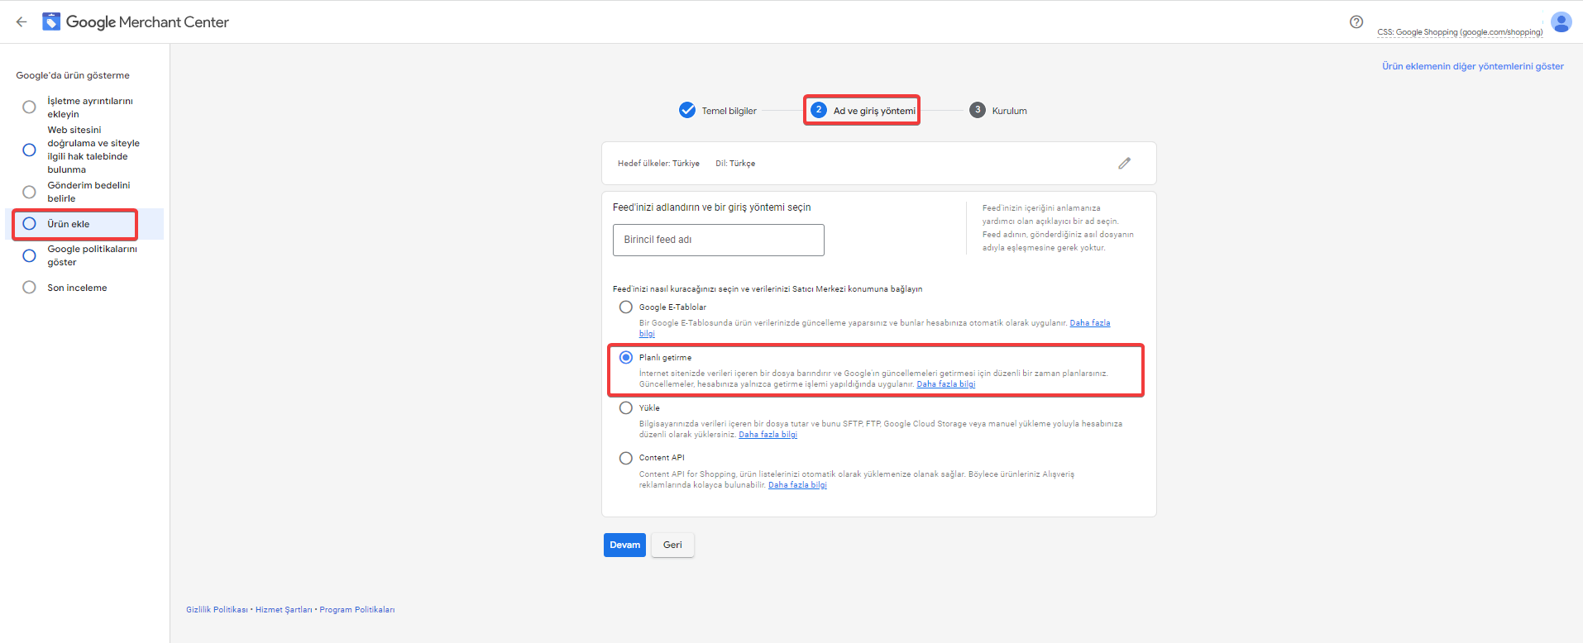This screenshot has width=1583, height=643.
Task: Click the Hedef ülkeler: Türkiye text
Action: coord(658,164)
